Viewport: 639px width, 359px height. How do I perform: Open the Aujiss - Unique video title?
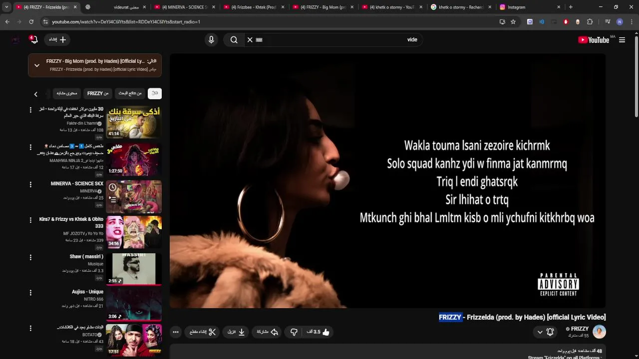(x=87, y=292)
